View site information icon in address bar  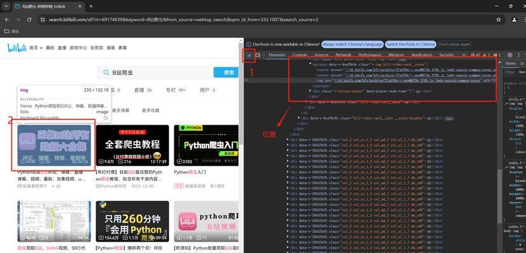click(x=42, y=20)
